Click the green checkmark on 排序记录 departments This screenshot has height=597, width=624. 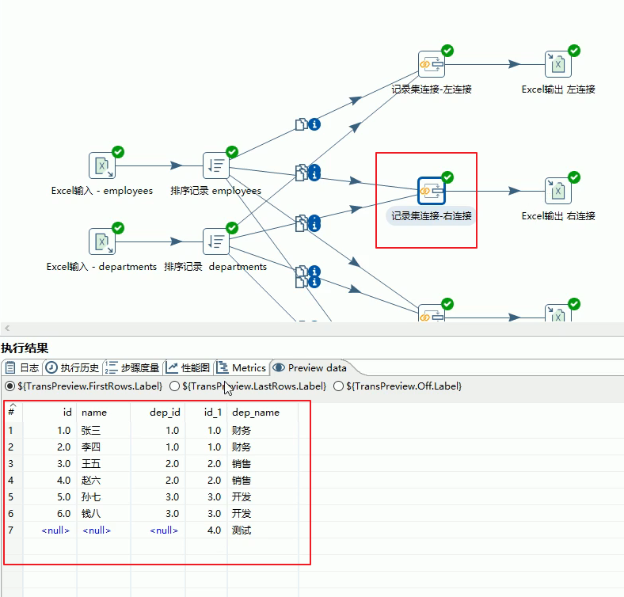pyautogui.click(x=232, y=228)
